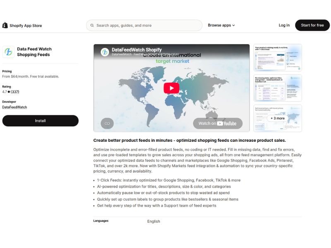Image resolution: width=331 pixels, height=248 pixels.
Task: Copy video link via chain icon
Action: click(x=107, y=123)
